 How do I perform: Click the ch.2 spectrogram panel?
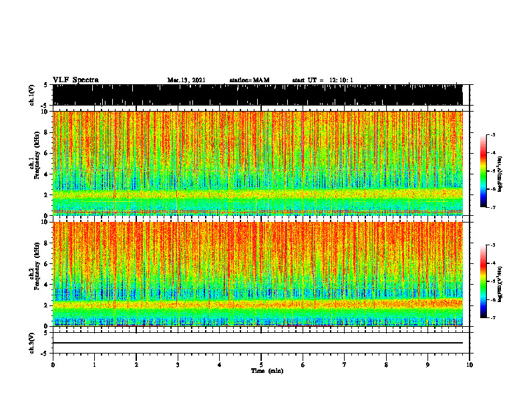tap(258, 274)
